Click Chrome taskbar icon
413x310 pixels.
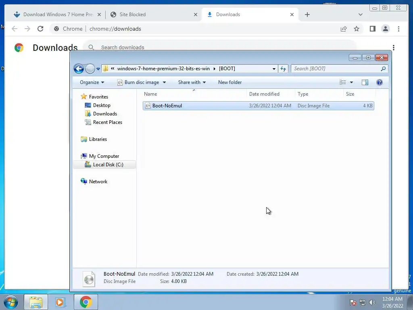click(x=86, y=302)
